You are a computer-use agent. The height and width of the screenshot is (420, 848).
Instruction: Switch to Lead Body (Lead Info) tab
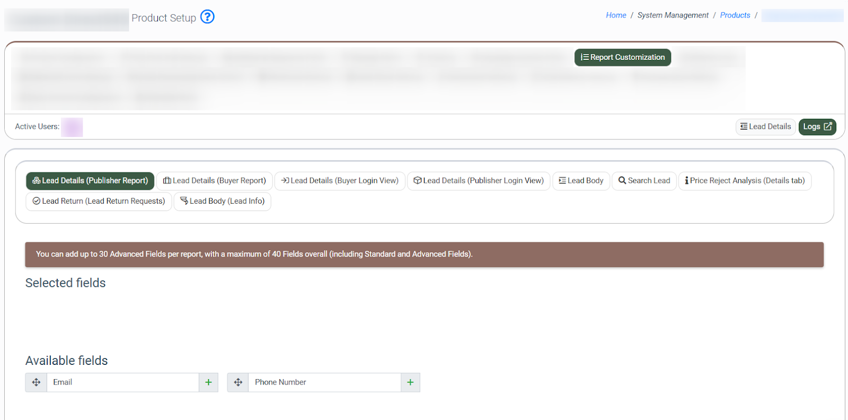[223, 202]
